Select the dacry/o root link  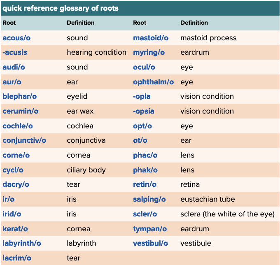click(16, 185)
